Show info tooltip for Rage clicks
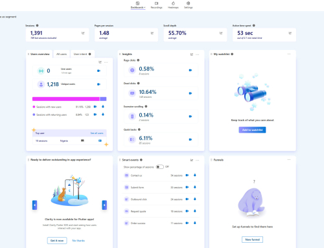The width and height of the screenshot is (324, 248). (138, 60)
